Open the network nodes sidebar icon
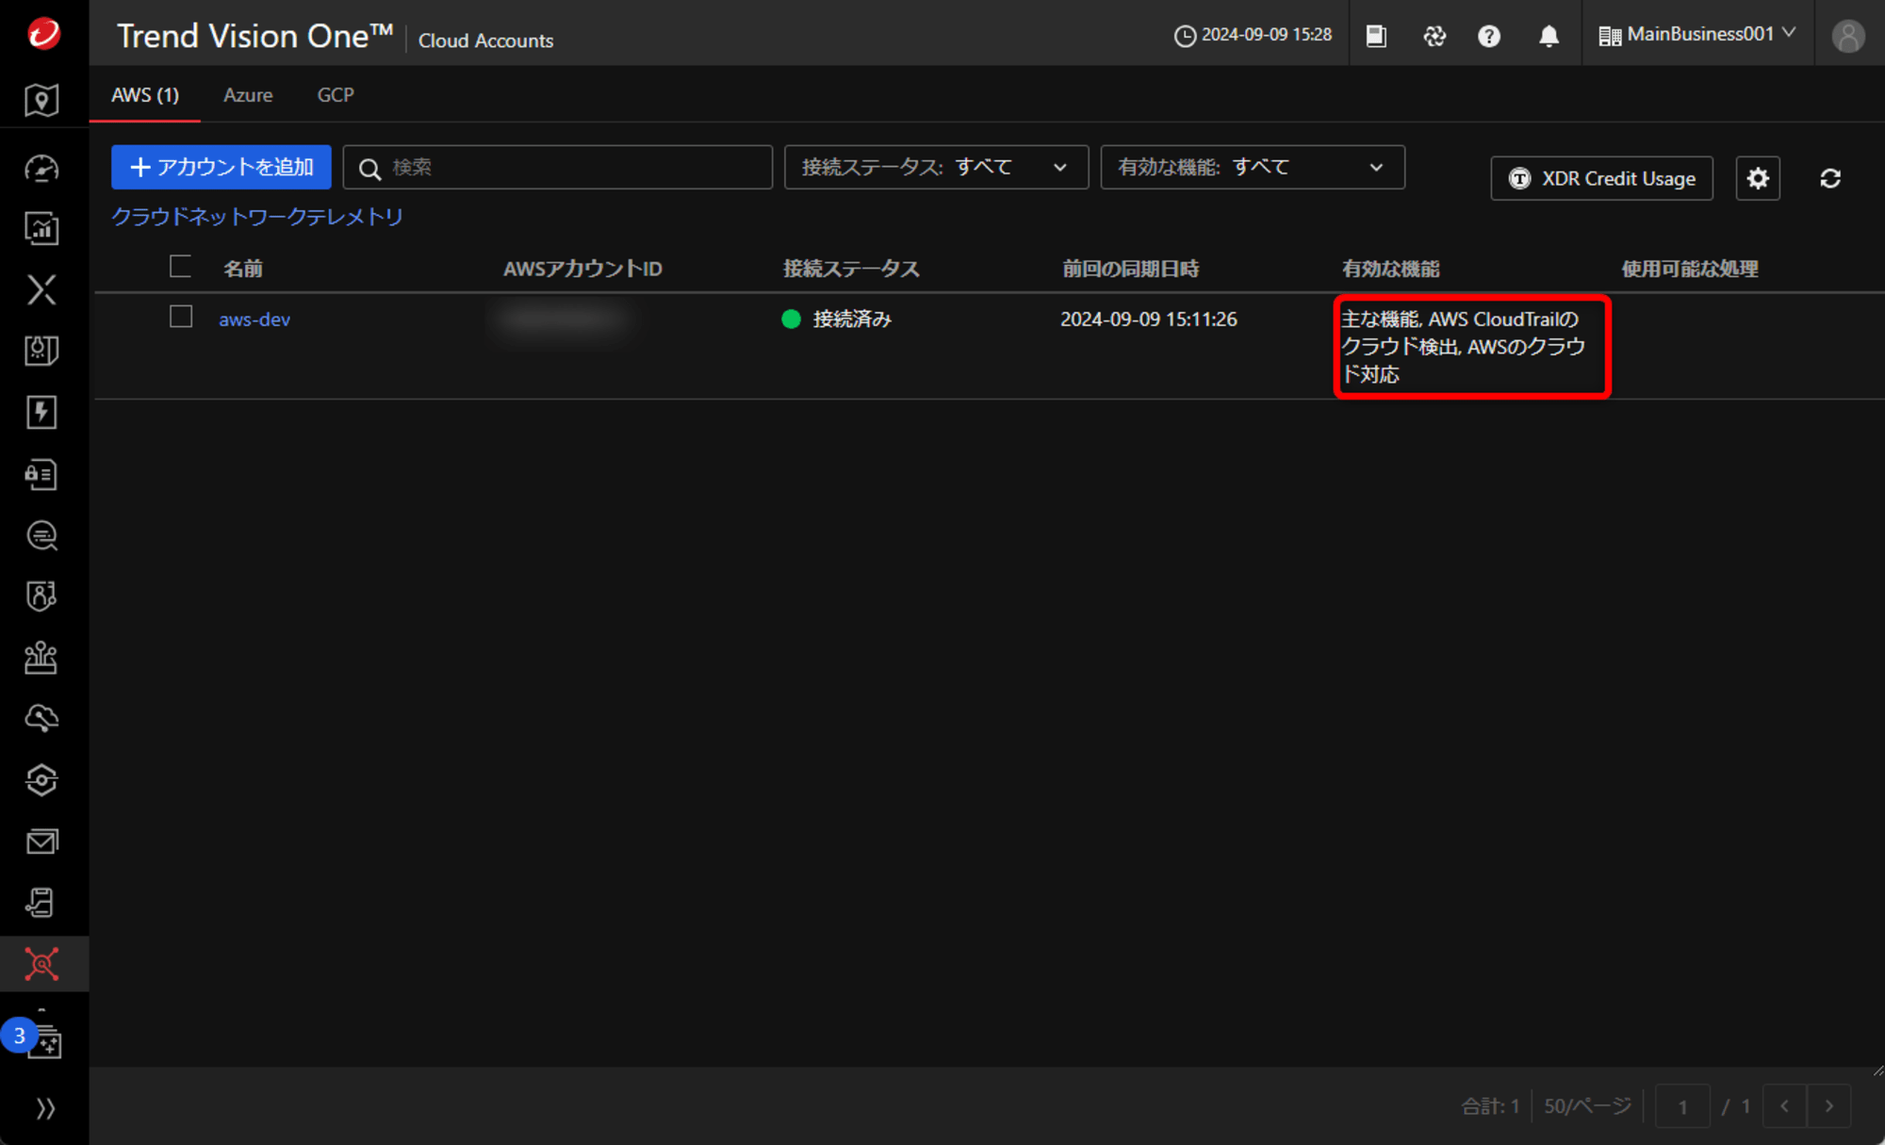Screen dimensions: 1885x1145 click(41, 658)
